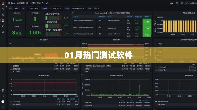The width and height of the screenshot is (197, 110).
Task: Open Server Admin shield icon
Action: 3,96
